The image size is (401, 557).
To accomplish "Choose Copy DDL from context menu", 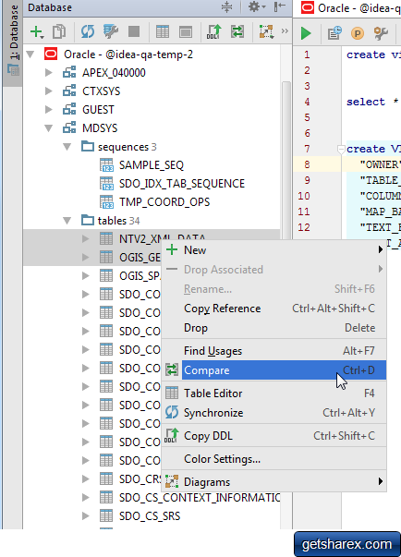I will (x=273, y=436).
